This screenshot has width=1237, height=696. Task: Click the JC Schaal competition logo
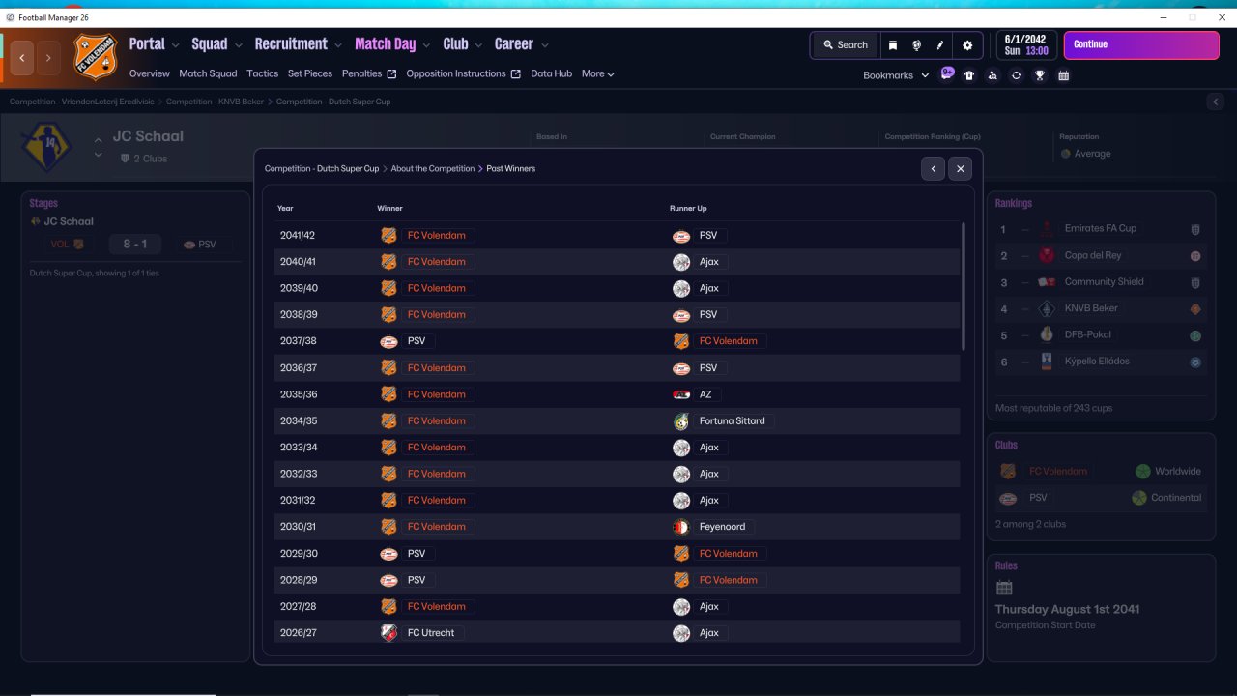(x=46, y=147)
